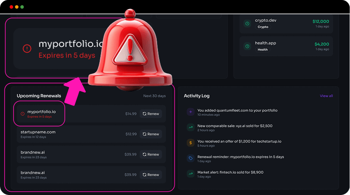Click the pink arrow annotation

75,91
